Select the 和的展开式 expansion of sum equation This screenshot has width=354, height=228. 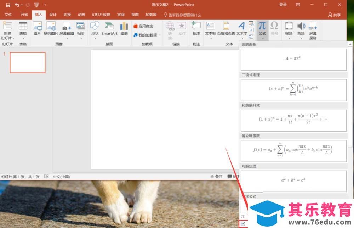[293, 121]
